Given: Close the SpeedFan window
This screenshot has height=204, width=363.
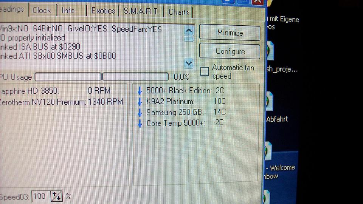Looking at the screenshot, I should [258, 2].
